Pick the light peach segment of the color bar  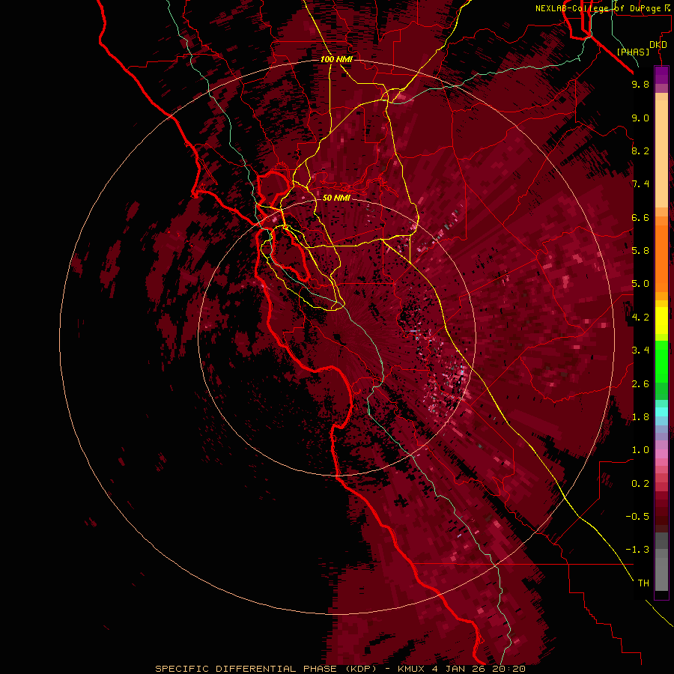pos(661,154)
